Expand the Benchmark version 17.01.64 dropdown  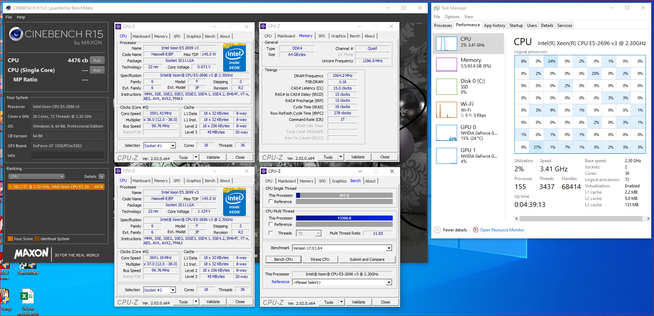pyautogui.click(x=389, y=248)
